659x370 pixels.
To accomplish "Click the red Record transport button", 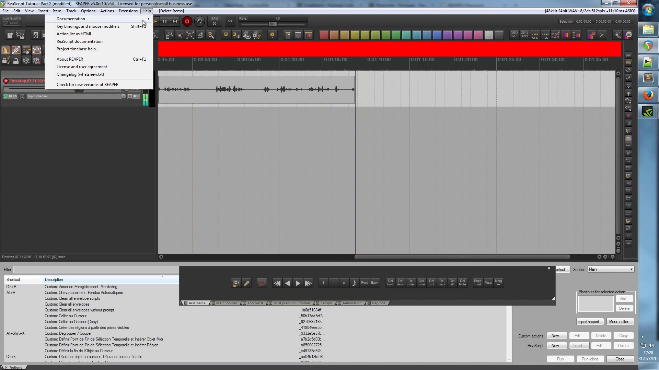I will tap(187, 21).
